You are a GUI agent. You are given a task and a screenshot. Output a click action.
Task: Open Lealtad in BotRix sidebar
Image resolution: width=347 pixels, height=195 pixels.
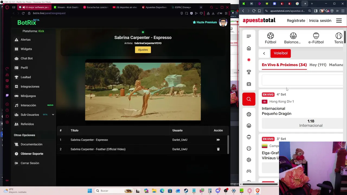[26, 77]
